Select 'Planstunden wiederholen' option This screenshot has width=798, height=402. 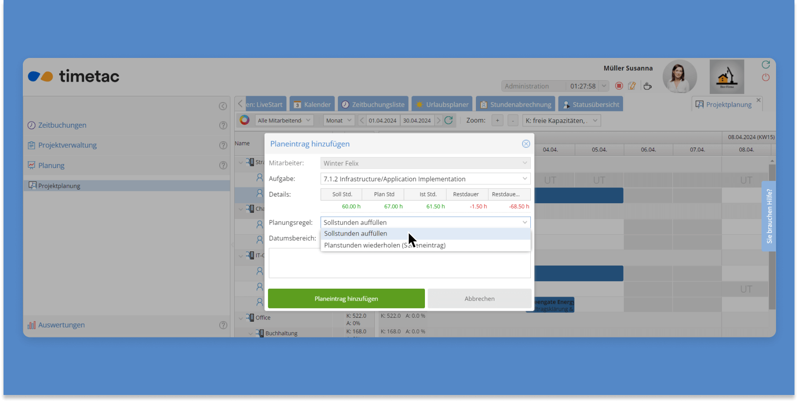[x=384, y=245]
